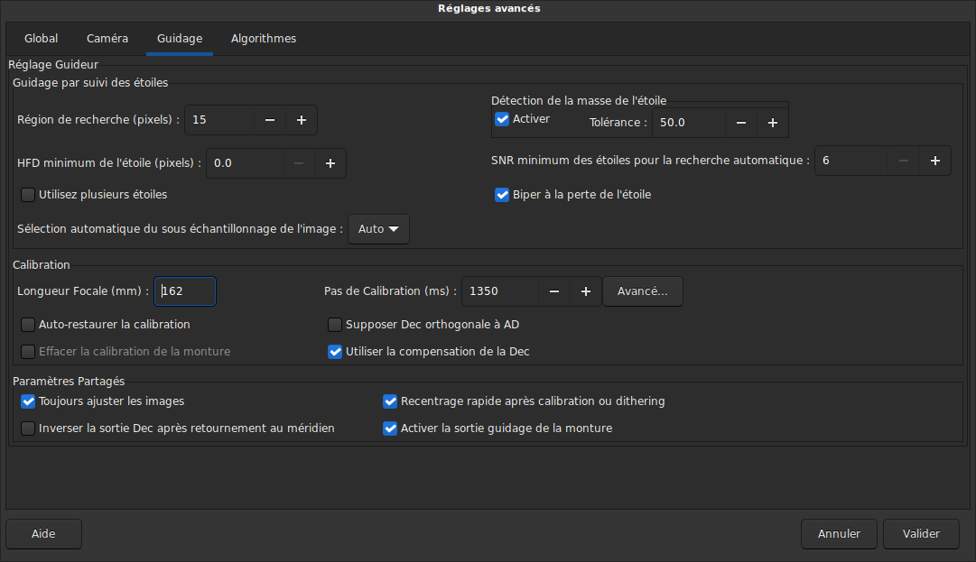Select the Global tab
The image size is (976, 562).
(42, 39)
